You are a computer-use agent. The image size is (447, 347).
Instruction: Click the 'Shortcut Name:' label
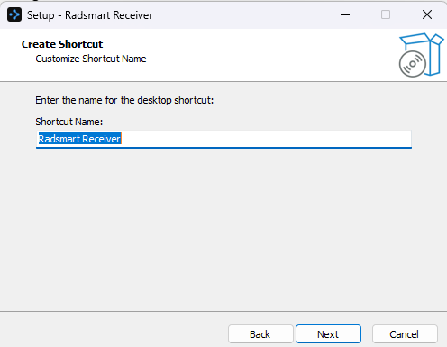point(69,122)
